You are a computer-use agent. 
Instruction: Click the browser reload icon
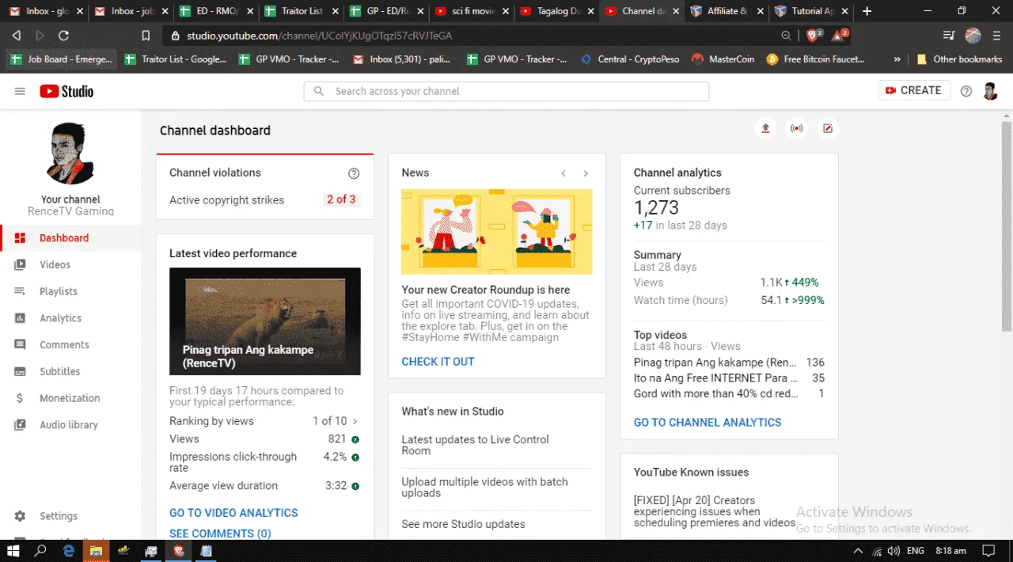click(x=63, y=36)
